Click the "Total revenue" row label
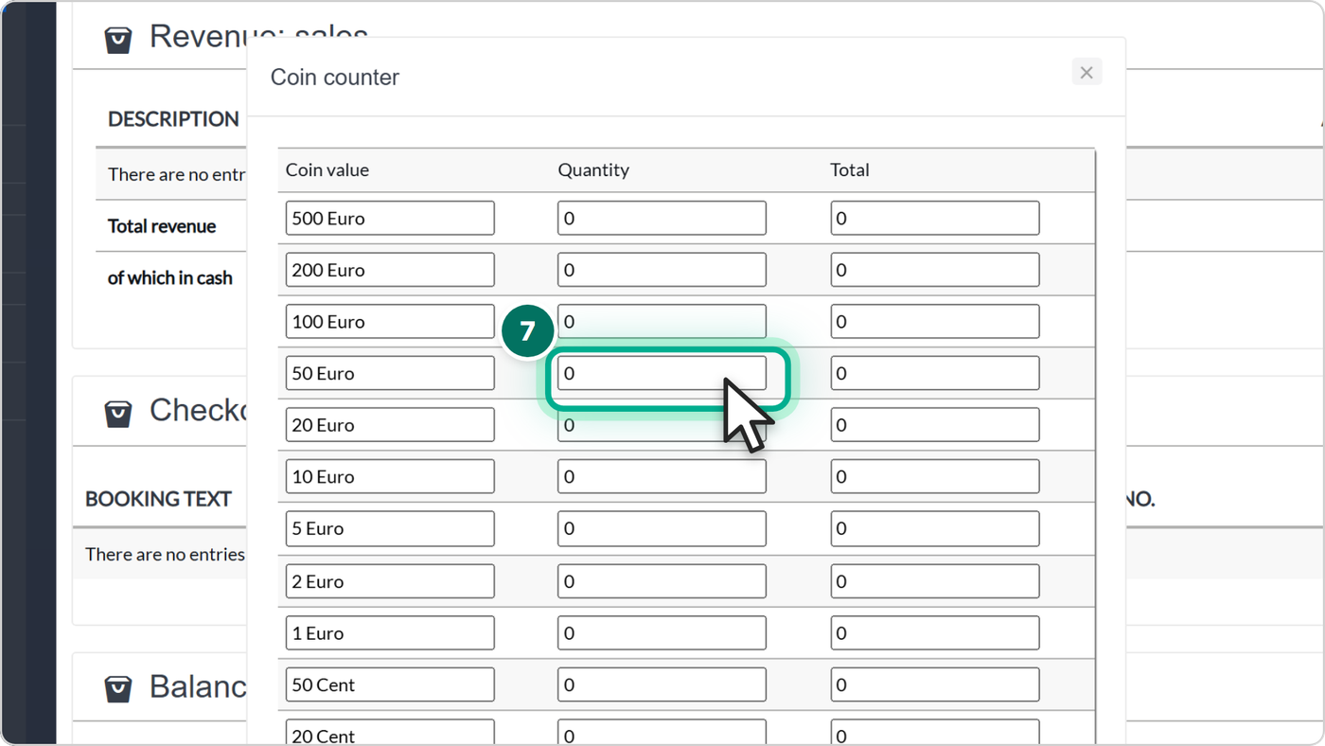Image resolution: width=1325 pixels, height=746 pixels. pos(162,226)
